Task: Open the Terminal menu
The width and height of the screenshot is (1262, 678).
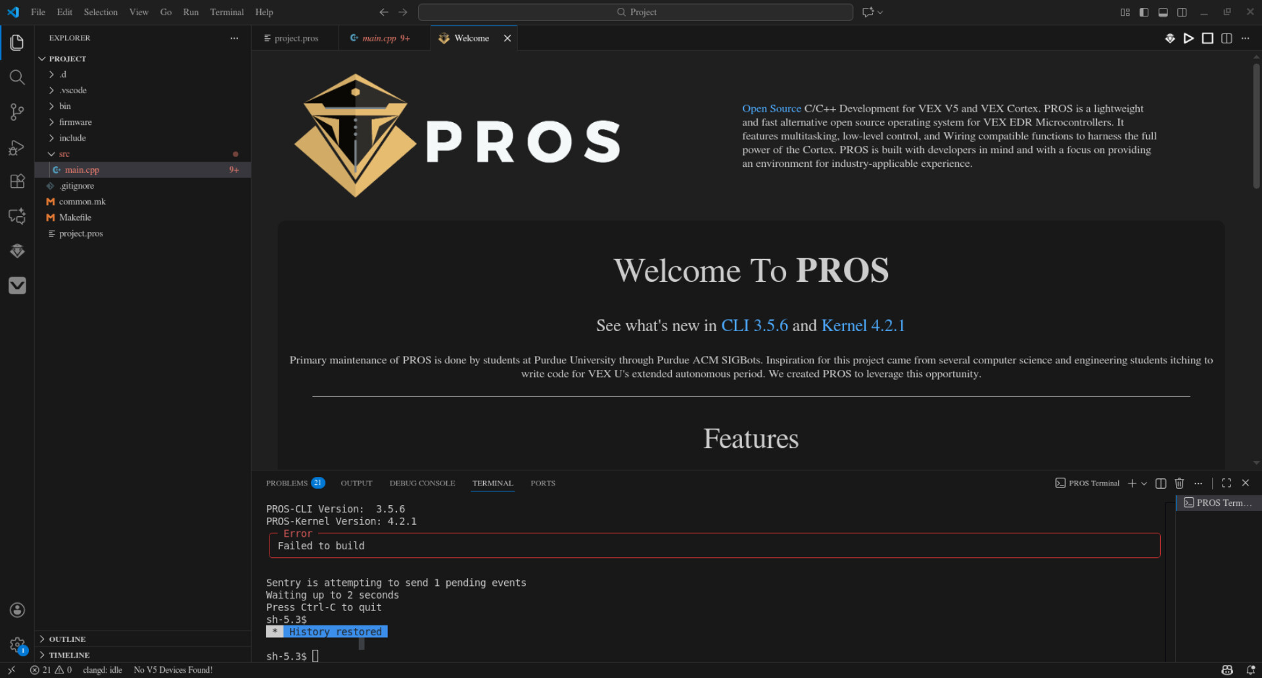Action: [x=227, y=12]
